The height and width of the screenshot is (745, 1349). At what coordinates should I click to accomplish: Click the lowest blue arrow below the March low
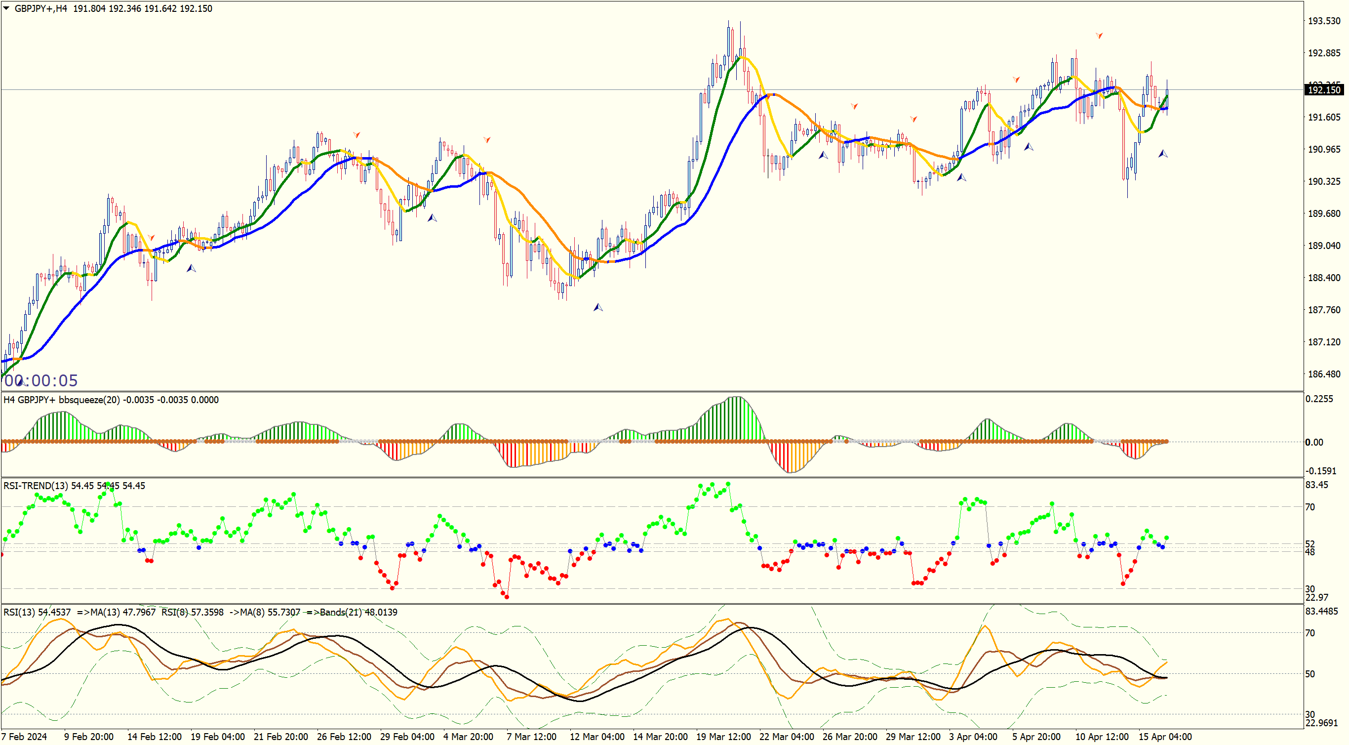pyautogui.click(x=597, y=307)
